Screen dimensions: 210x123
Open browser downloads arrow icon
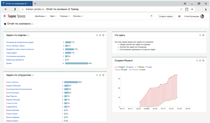[206, 9]
